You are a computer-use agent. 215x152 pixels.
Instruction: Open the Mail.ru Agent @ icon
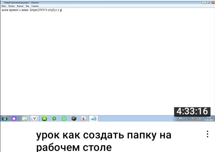pyautogui.click(x=64, y=118)
